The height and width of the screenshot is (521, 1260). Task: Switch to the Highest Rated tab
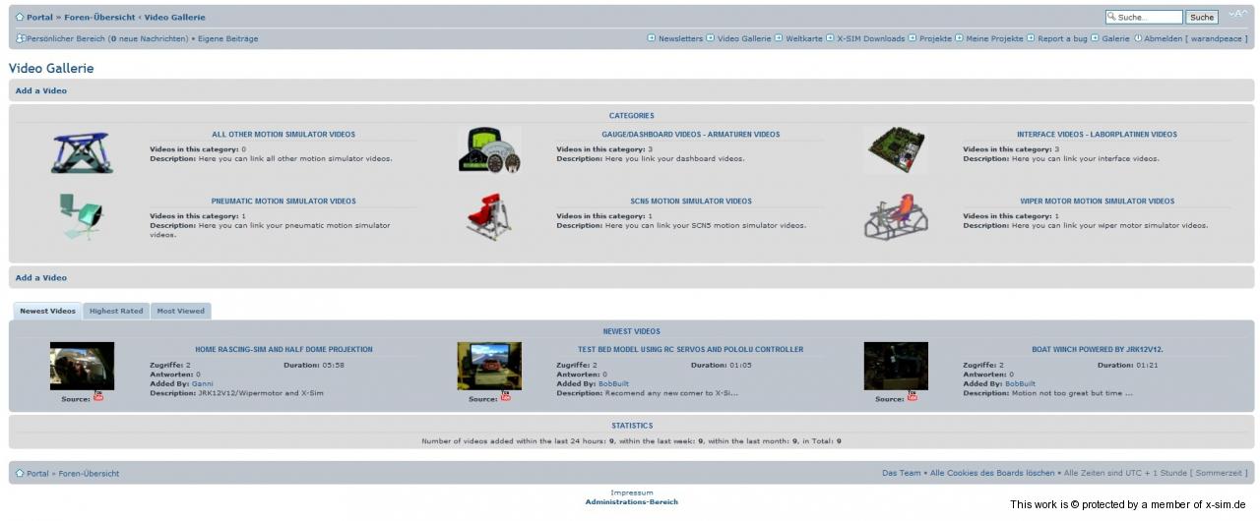(116, 312)
